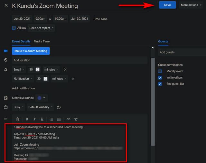Open the minutes dropdown in Email row

(51, 69)
